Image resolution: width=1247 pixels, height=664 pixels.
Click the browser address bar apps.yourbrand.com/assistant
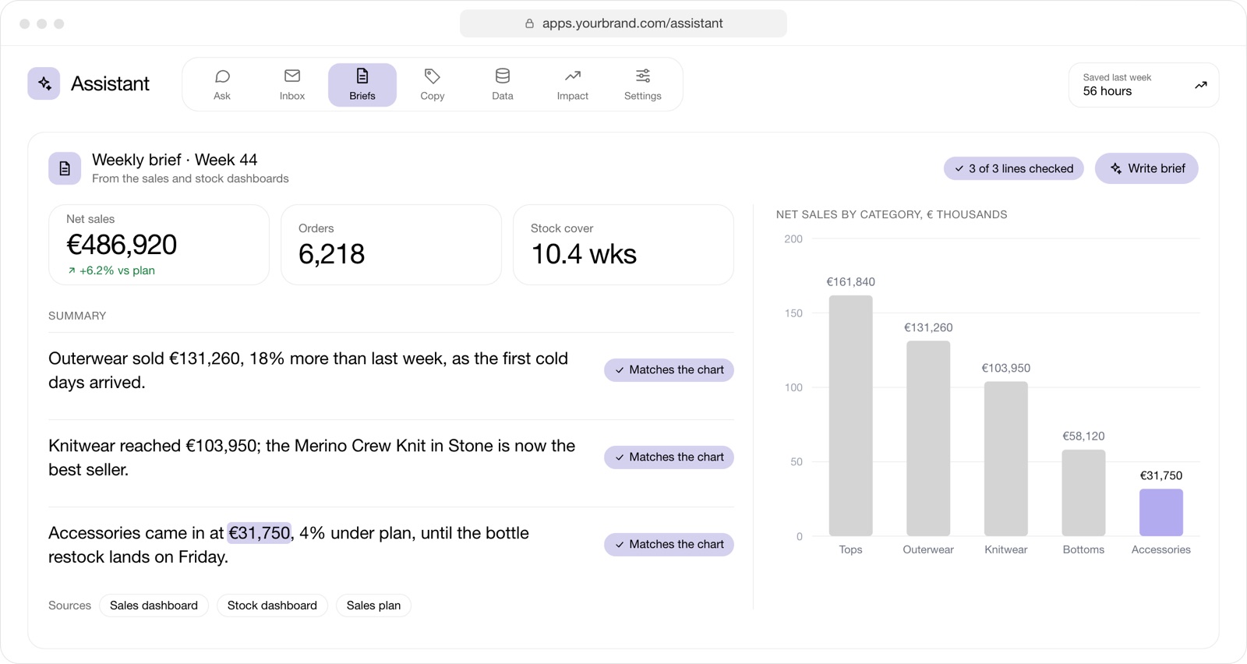click(x=623, y=23)
